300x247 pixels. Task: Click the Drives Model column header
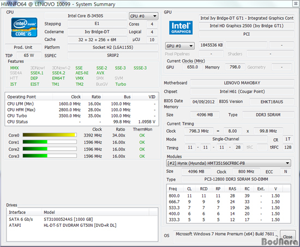click(x=95, y=212)
